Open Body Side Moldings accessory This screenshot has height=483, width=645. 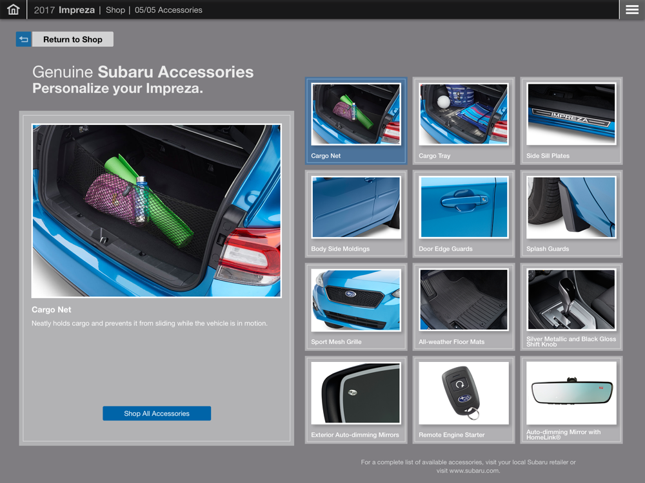(356, 214)
